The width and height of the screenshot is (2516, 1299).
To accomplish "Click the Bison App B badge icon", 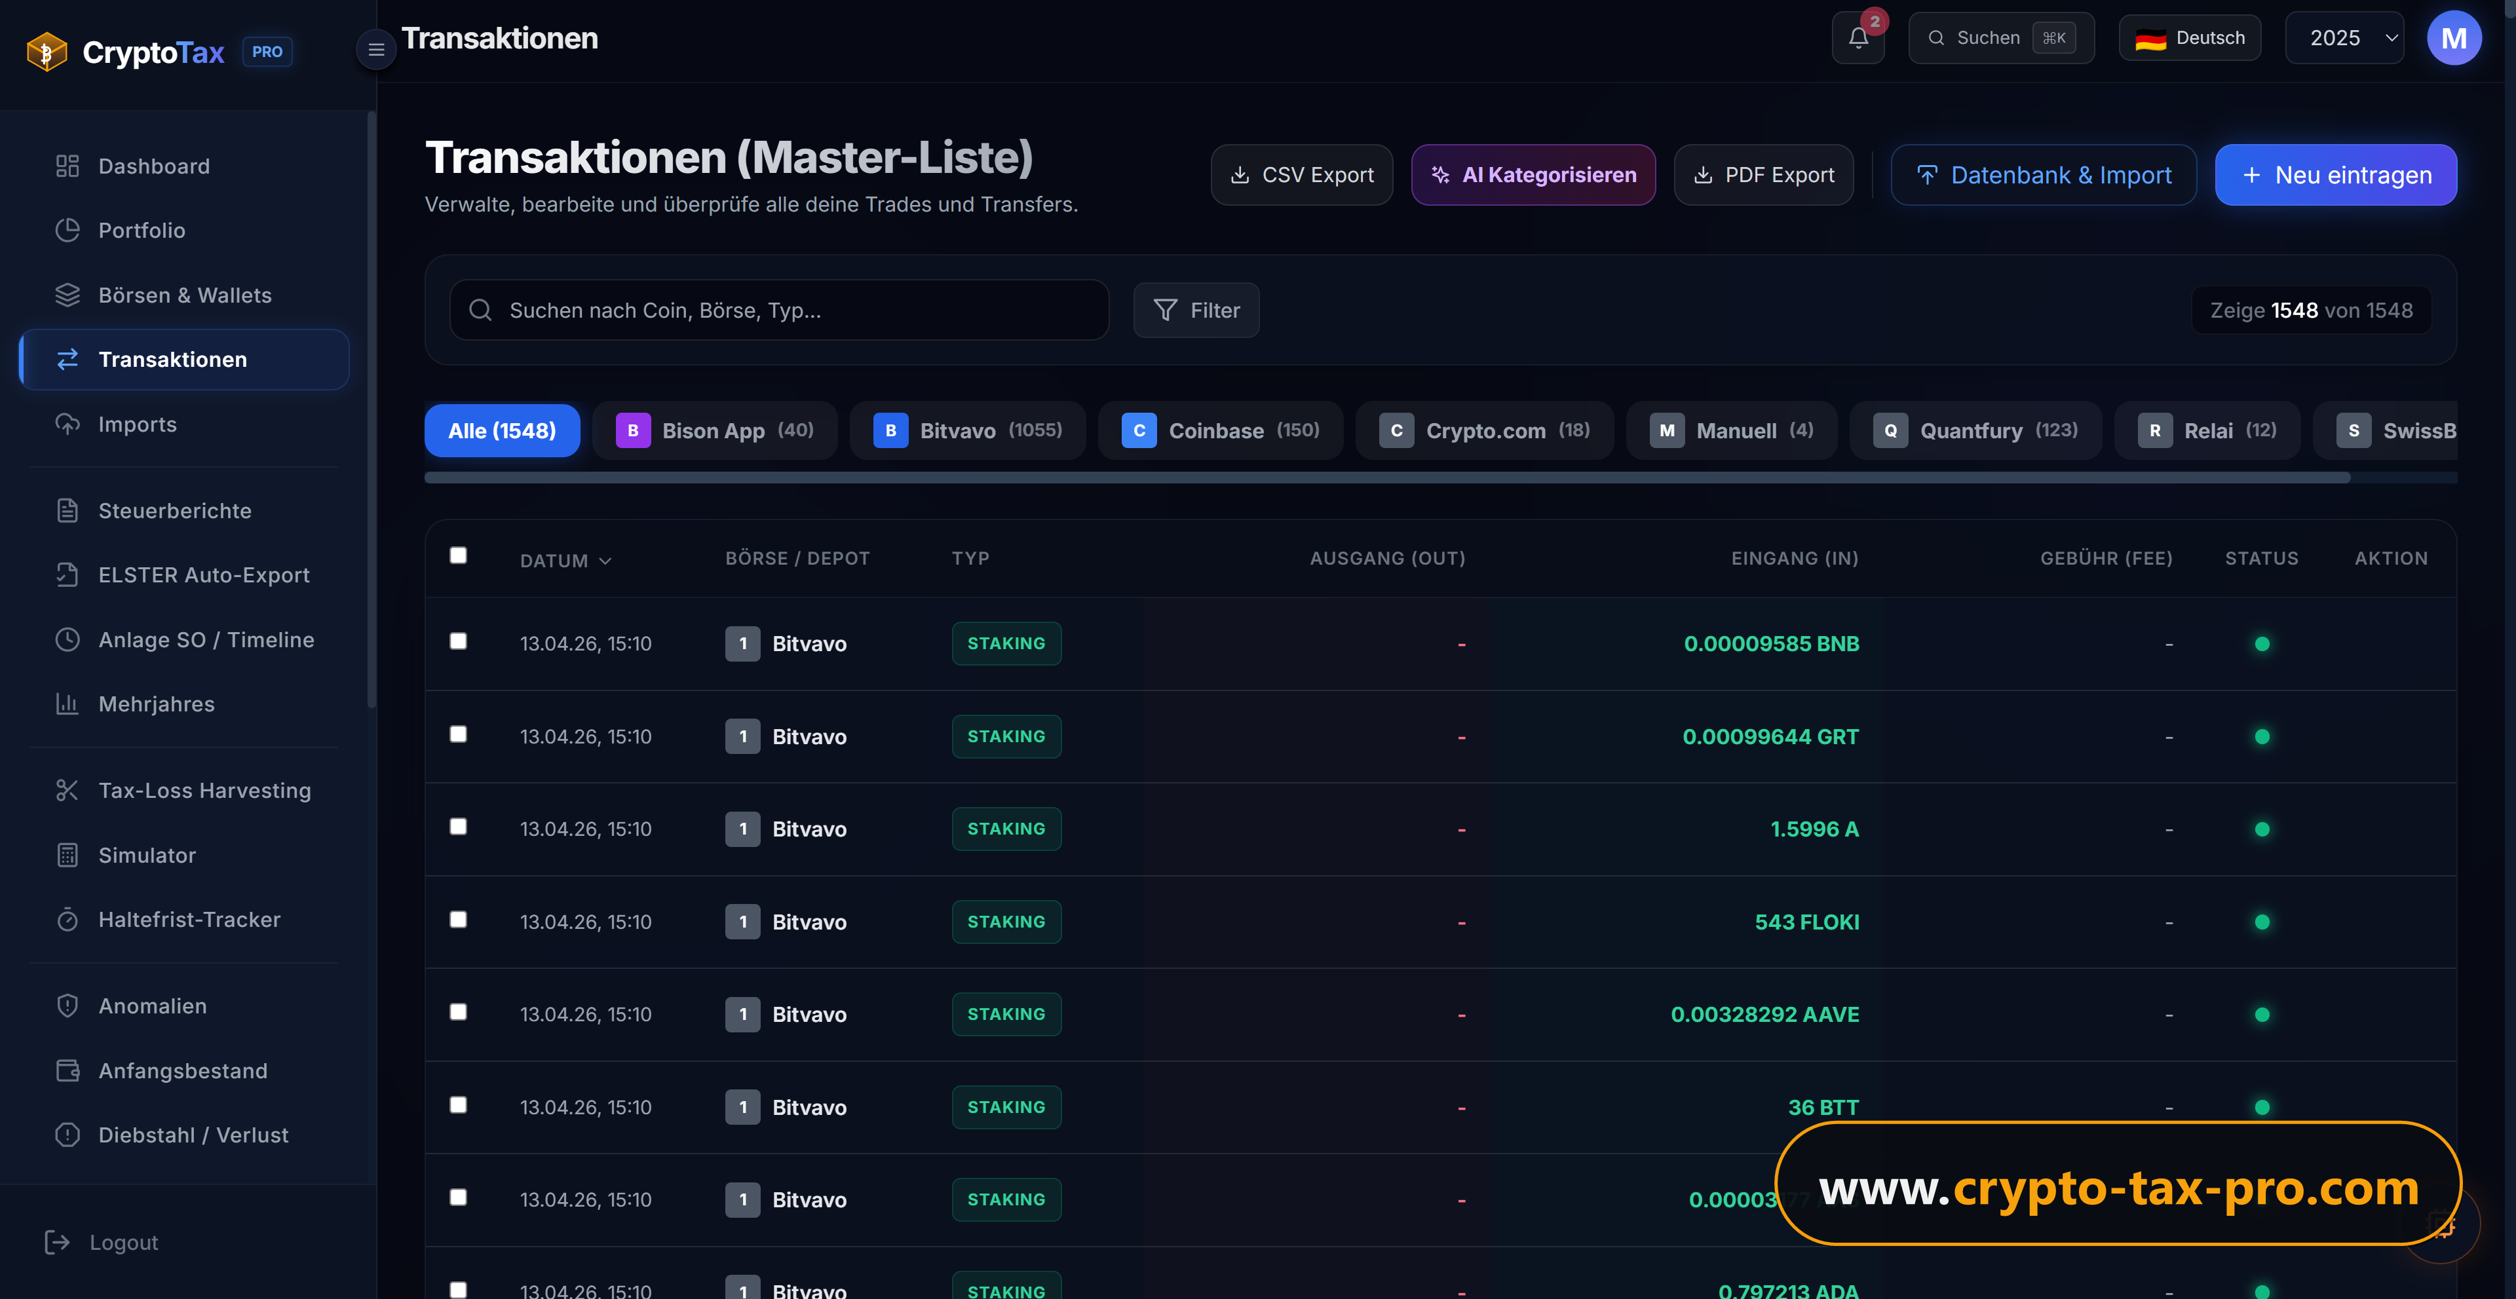I will 633,431.
